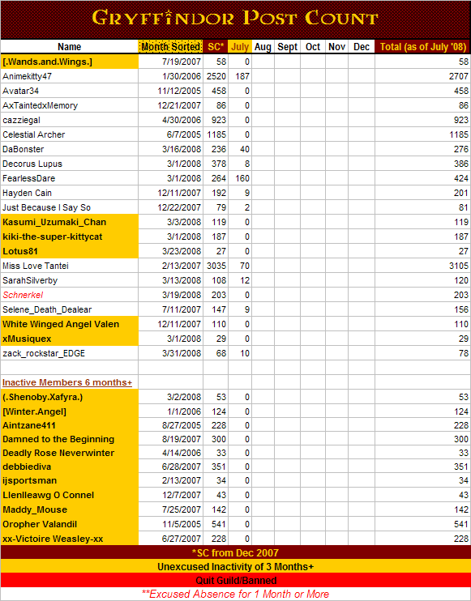The image size is (471, 601).
Task: Click the Aug column header
Action: 263,47
